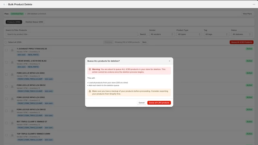Click FRONT_FORK_TRIPLE_CLAMP tag on FORK LEG L/S 2002

[30, 79]
